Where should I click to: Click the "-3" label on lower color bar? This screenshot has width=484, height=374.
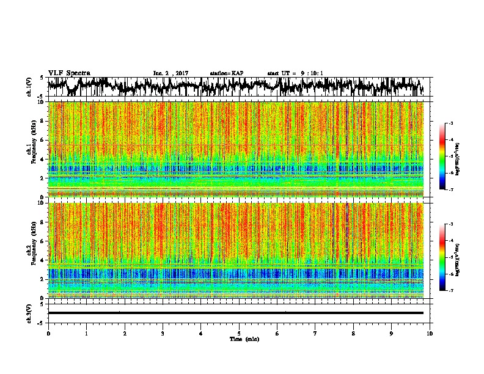(451, 224)
